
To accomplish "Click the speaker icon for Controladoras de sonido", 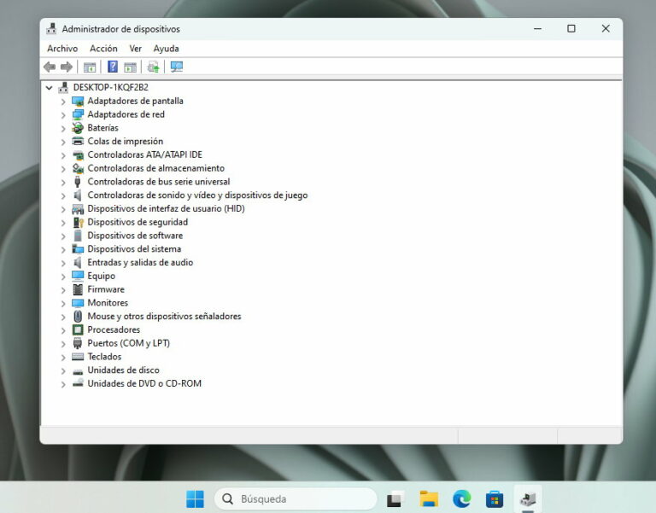I will point(78,195).
